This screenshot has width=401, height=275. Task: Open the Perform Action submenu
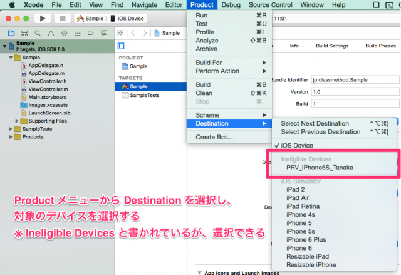pyautogui.click(x=229, y=71)
